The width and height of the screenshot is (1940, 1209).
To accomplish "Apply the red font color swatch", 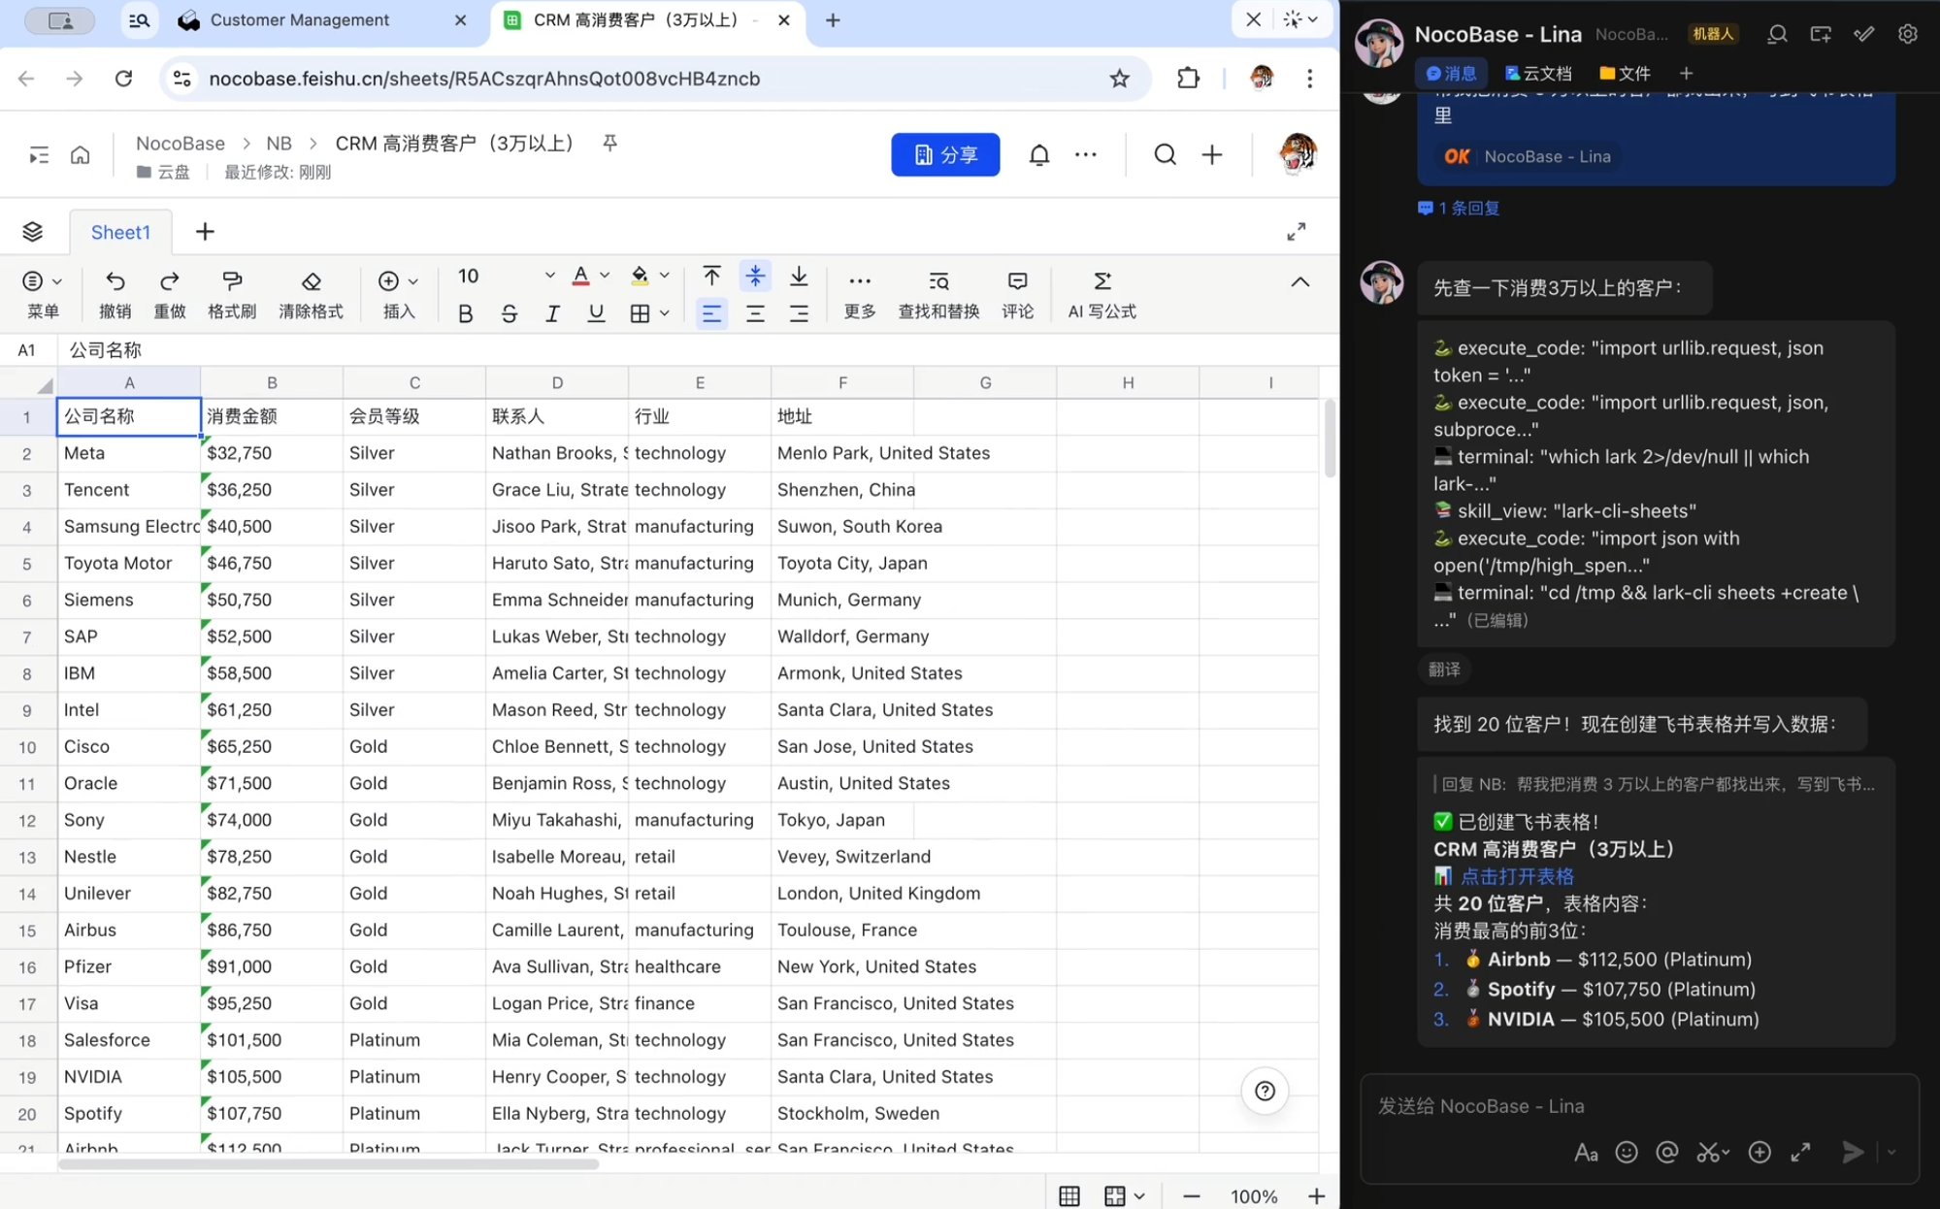I will click(x=580, y=277).
